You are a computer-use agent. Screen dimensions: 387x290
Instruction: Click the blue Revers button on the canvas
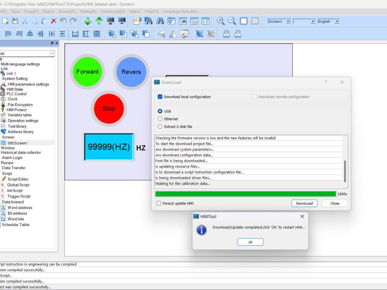pos(131,72)
